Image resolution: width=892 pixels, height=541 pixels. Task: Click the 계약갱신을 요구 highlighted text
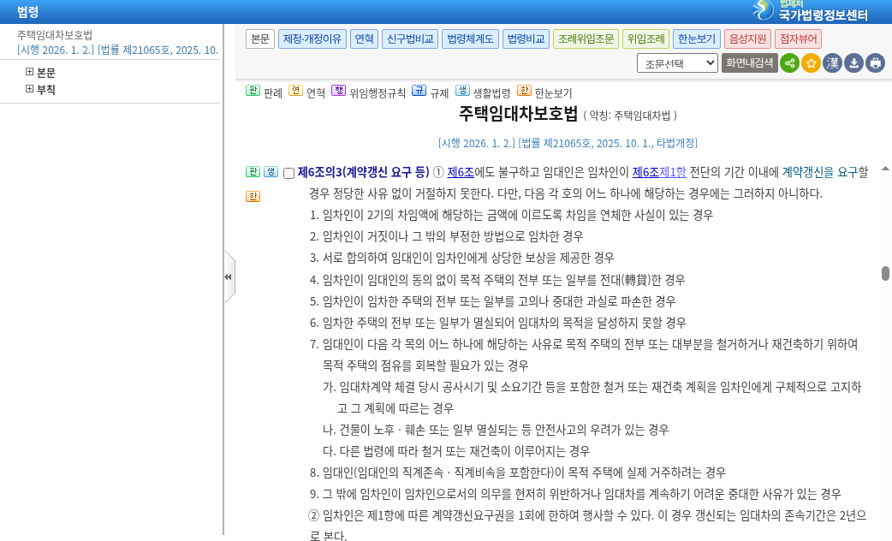[820, 172]
